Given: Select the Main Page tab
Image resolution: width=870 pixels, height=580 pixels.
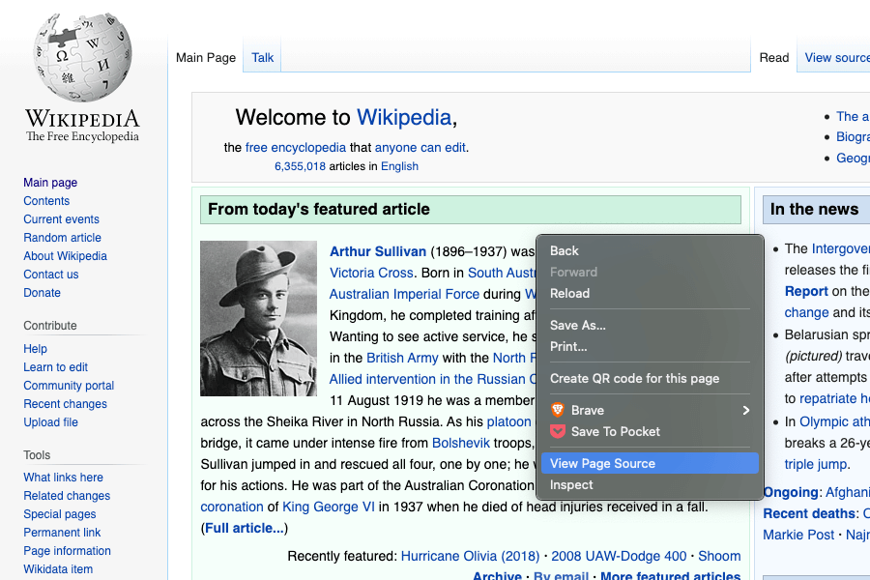Looking at the screenshot, I should click(206, 58).
